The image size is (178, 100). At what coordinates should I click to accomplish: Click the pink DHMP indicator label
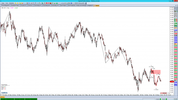(12, 8)
